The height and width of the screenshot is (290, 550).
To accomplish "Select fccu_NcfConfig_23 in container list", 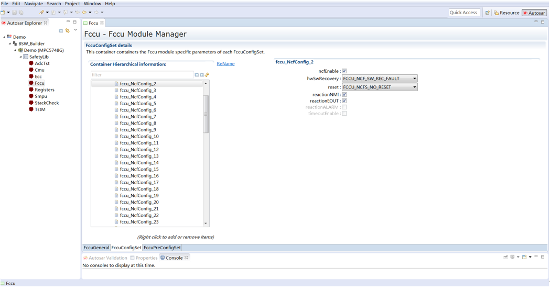I will click(139, 222).
